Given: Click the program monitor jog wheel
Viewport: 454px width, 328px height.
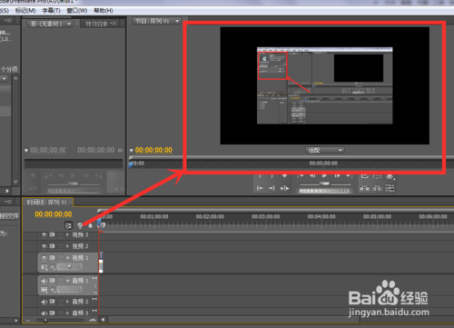Looking at the screenshot, I should point(325,191).
